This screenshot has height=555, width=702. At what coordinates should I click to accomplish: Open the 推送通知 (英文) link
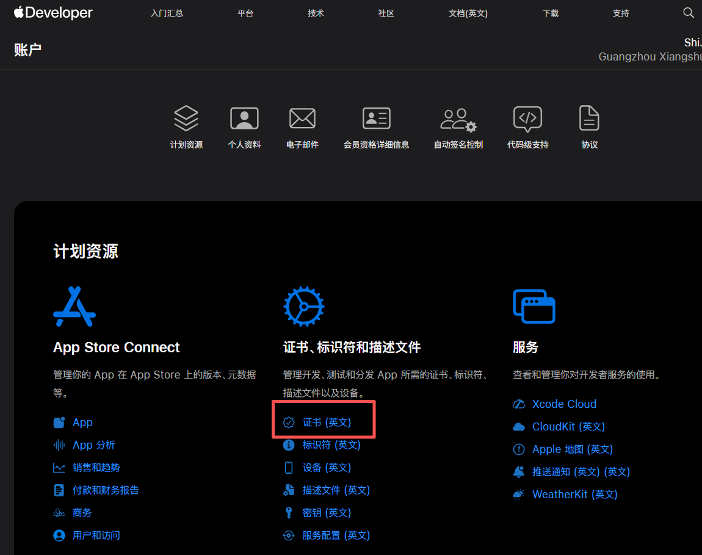click(581, 472)
